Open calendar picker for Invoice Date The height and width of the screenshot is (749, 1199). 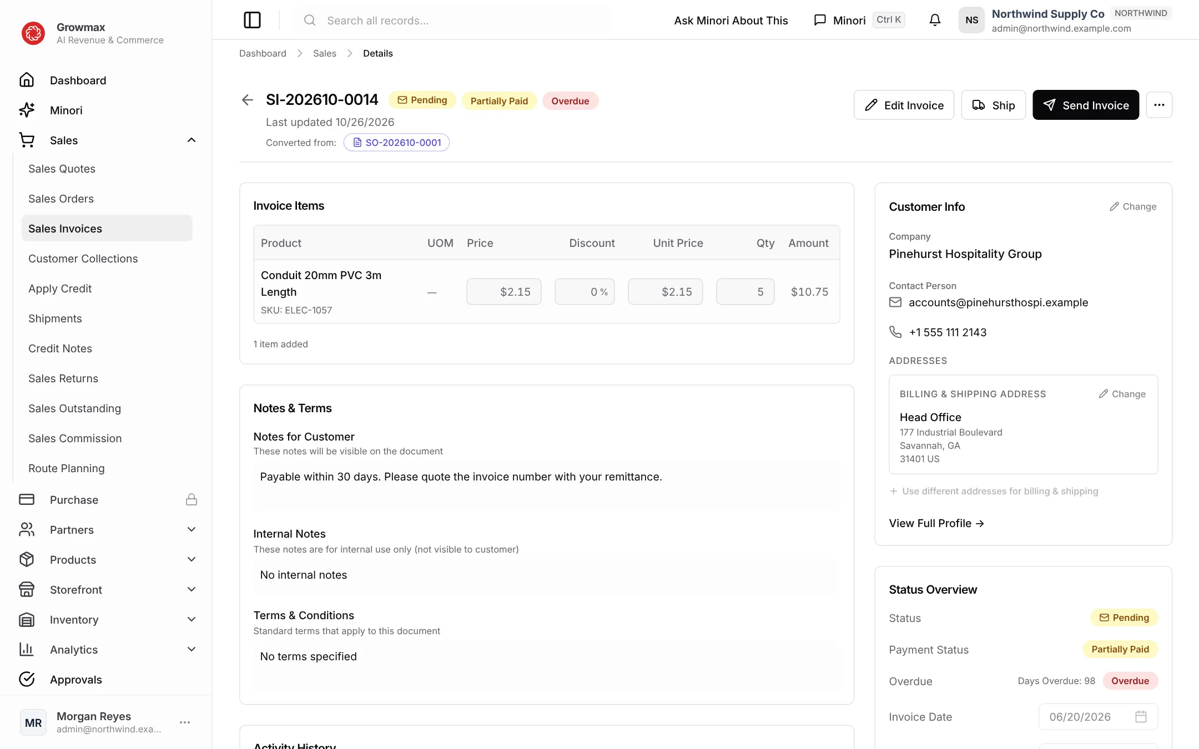(x=1141, y=717)
